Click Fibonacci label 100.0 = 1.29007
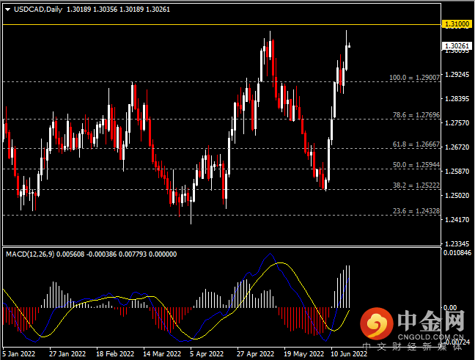Screen dimensions: 475x360 (x=414, y=78)
